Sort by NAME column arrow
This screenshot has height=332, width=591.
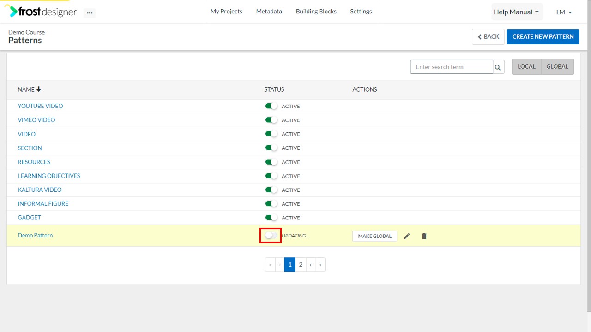click(39, 89)
